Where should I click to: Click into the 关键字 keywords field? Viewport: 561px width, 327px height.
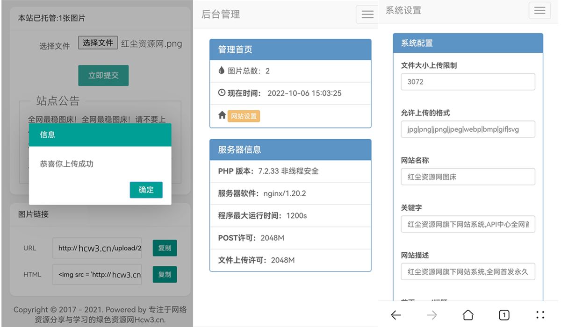click(467, 224)
